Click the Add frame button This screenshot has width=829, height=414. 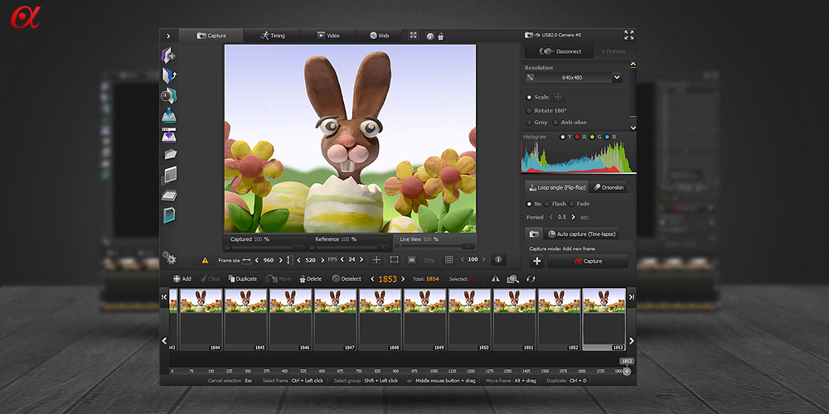[x=182, y=279]
